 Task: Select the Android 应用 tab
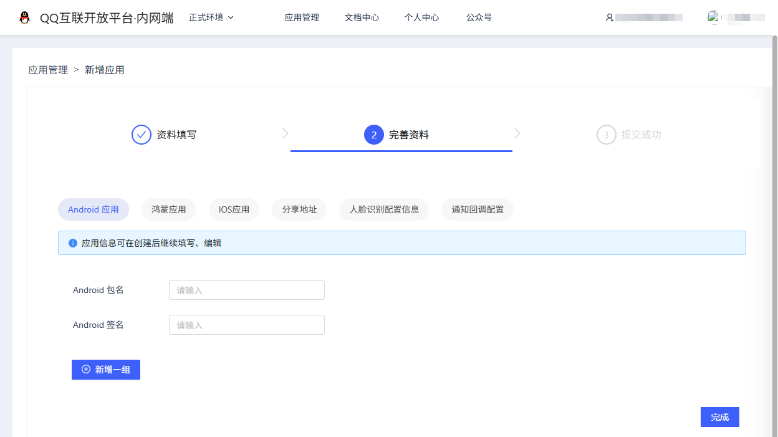click(x=94, y=209)
